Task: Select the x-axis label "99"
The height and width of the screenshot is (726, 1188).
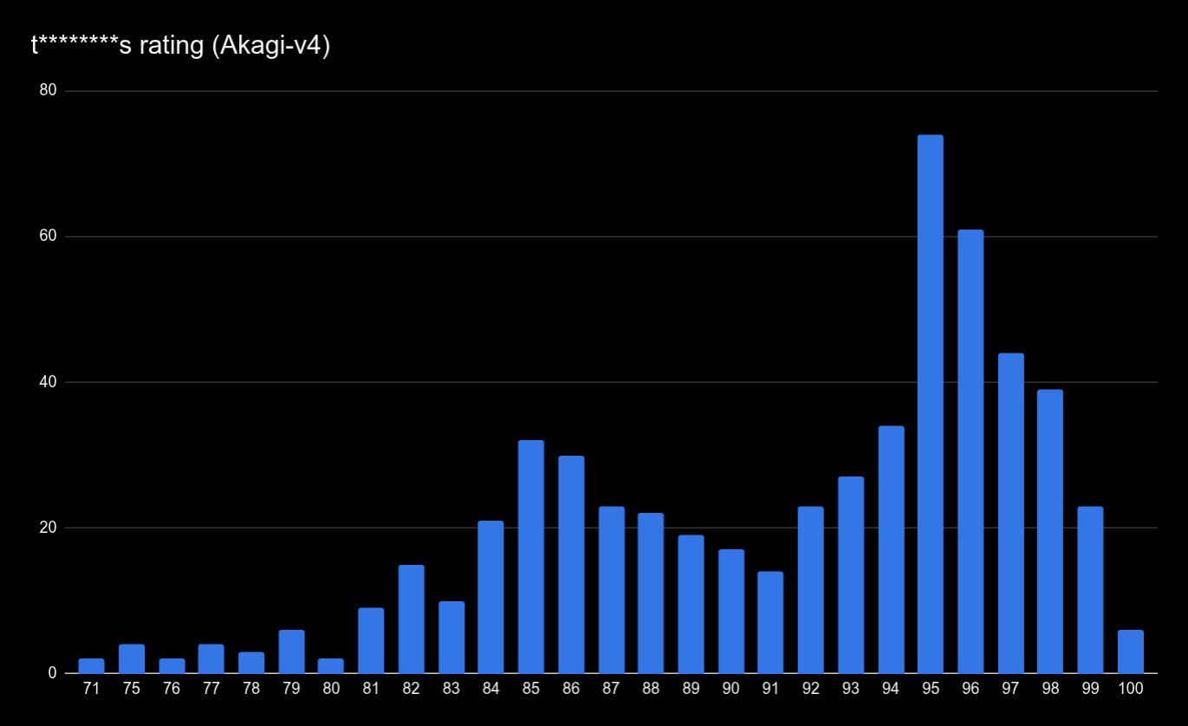Action: [1090, 690]
